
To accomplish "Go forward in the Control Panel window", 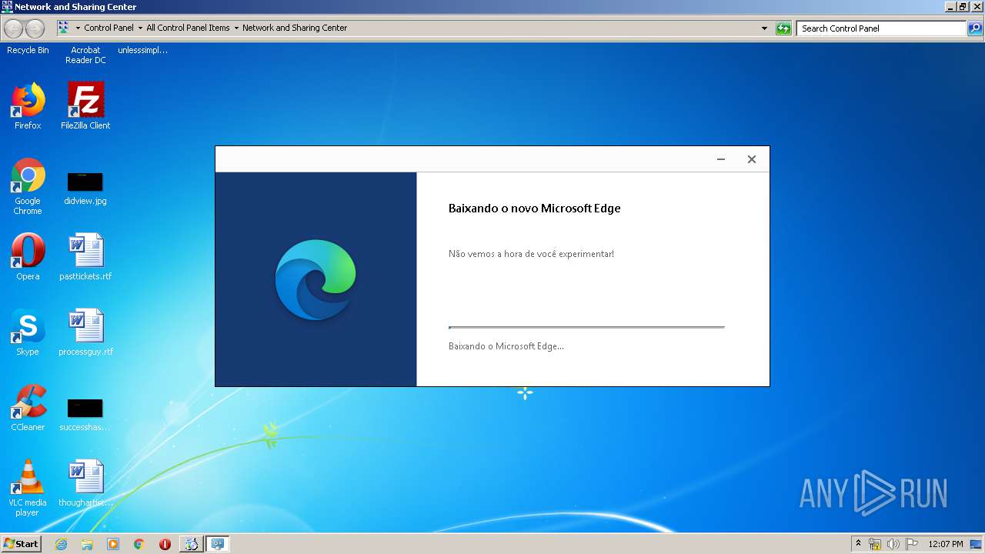I will click(35, 28).
